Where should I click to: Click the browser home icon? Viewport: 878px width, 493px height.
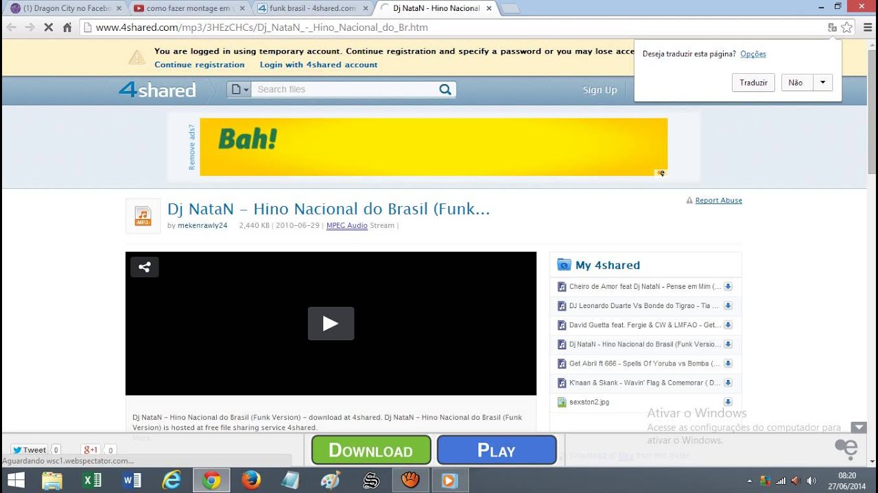coord(67,27)
